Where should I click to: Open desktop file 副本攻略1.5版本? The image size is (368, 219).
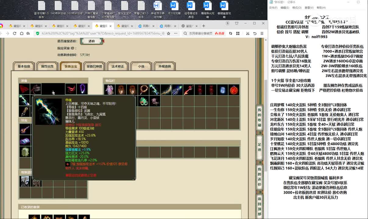pyautogui.click(x=41, y=9)
